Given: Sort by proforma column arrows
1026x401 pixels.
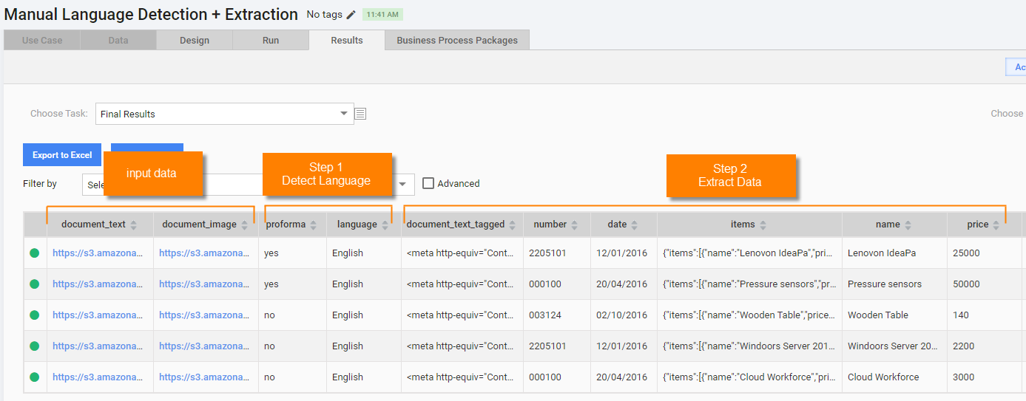Looking at the screenshot, I should [x=313, y=225].
